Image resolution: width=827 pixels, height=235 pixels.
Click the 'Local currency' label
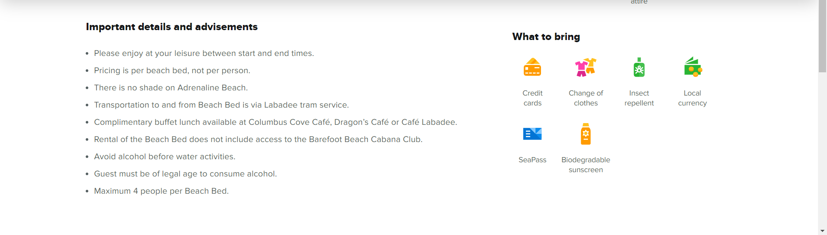(693, 98)
